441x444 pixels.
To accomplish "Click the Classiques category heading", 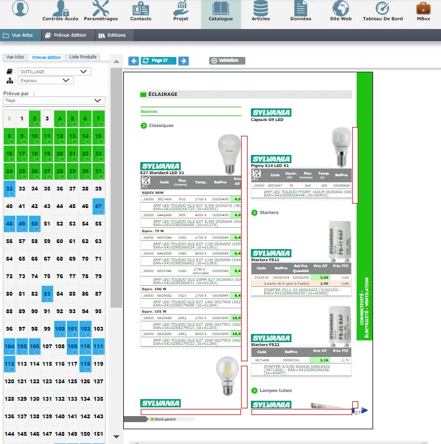I will click(161, 125).
